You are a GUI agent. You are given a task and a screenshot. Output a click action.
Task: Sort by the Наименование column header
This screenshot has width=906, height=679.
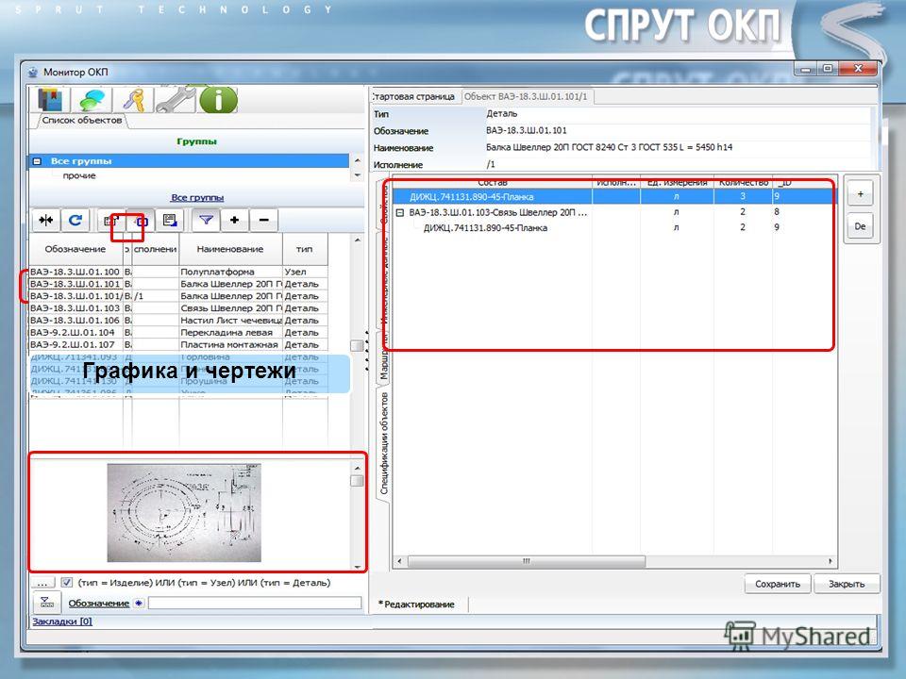(x=230, y=249)
